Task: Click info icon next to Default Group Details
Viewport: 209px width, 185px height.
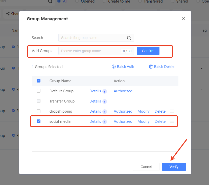Action: (x=105, y=91)
